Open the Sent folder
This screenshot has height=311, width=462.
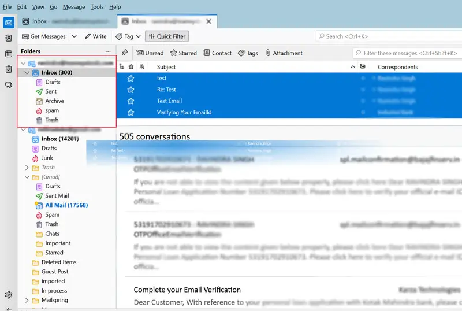click(51, 91)
